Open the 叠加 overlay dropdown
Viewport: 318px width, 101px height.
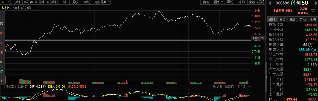point(218,2)
